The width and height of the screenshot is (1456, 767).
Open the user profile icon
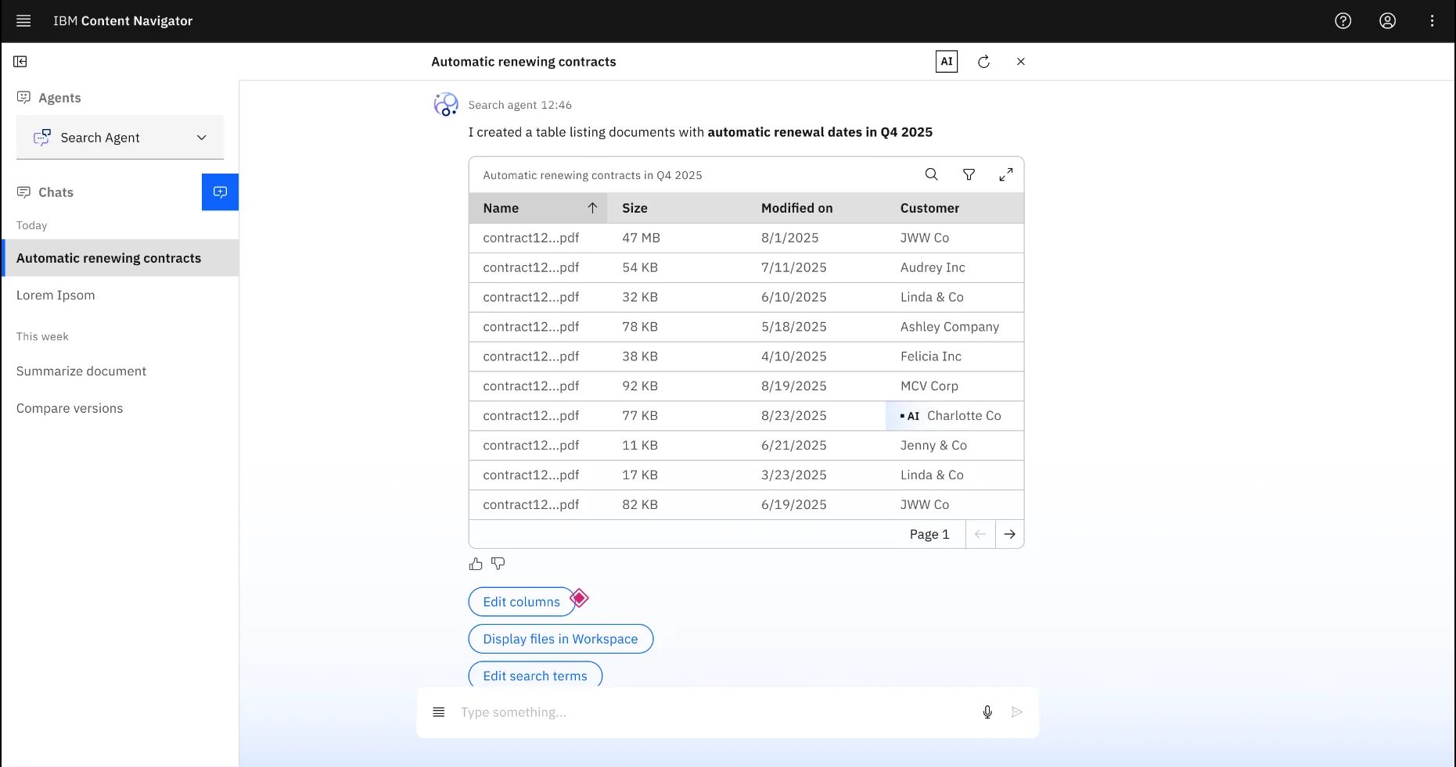(1387, 21)
